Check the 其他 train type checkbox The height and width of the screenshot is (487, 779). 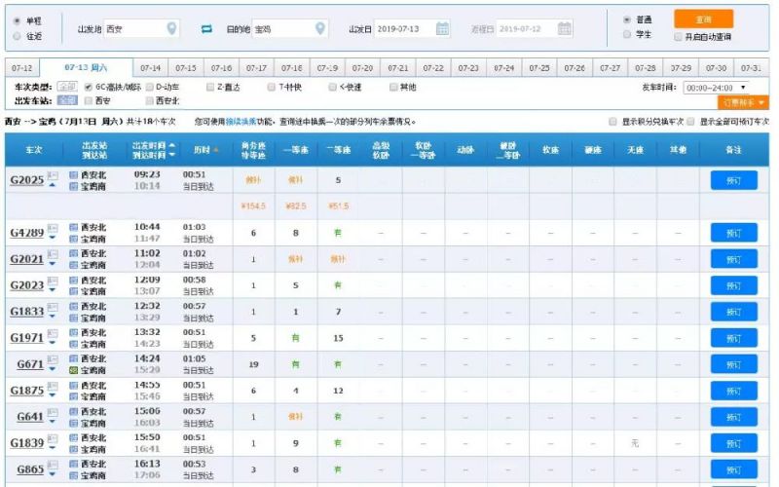coord(393,87)
